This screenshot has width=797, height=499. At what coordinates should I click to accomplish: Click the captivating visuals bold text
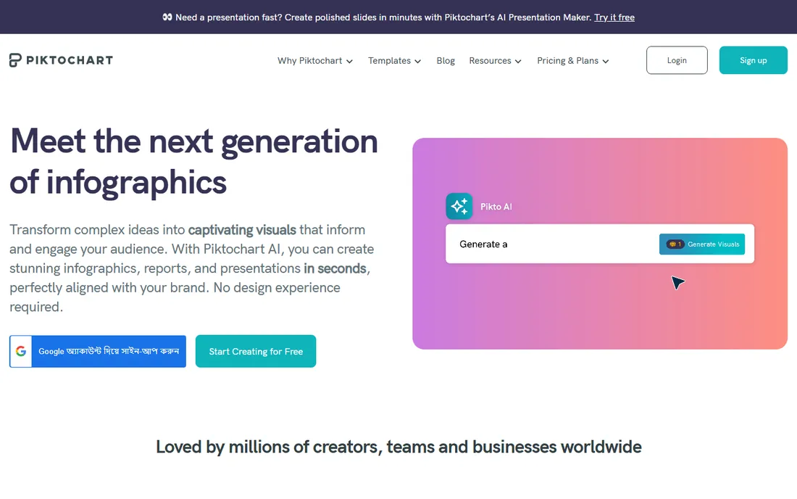tap(242, 230)
